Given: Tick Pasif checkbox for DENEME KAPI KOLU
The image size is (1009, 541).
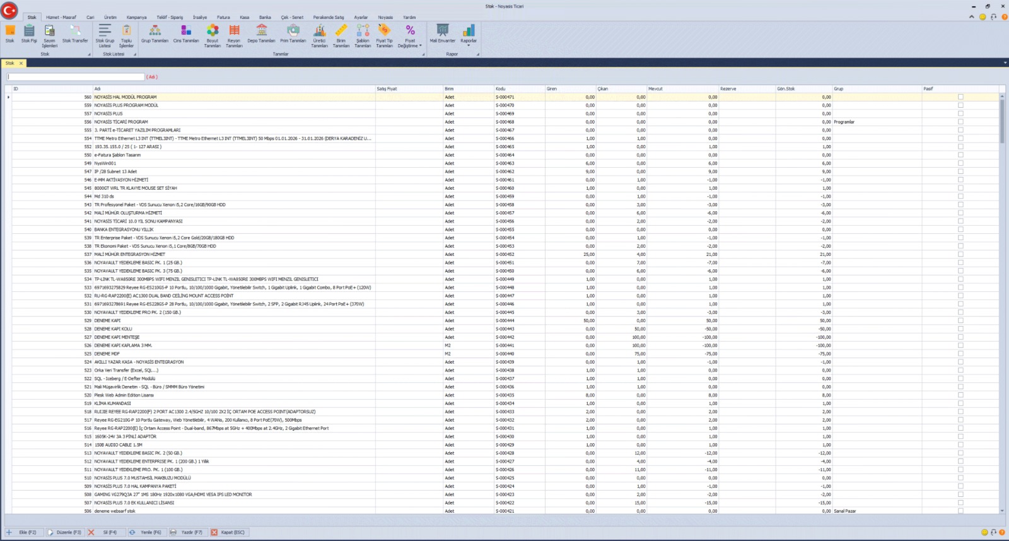Looking at the screenshot, I should tap(960, 329).
